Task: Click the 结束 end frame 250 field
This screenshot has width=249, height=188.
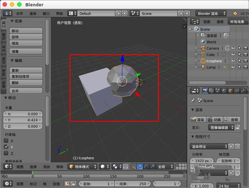Action: pyautogui.click(x=133, y=184)
